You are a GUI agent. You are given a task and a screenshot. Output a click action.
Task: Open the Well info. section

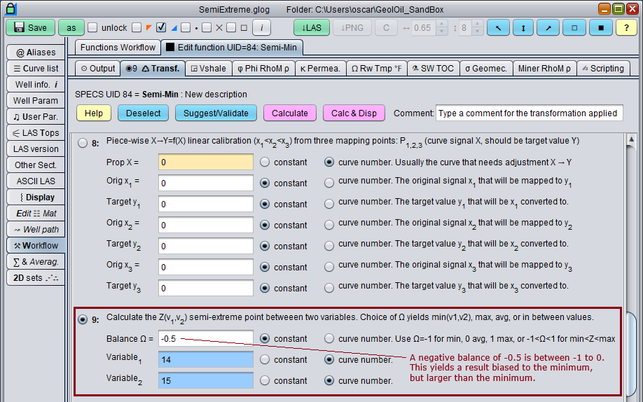36,85
